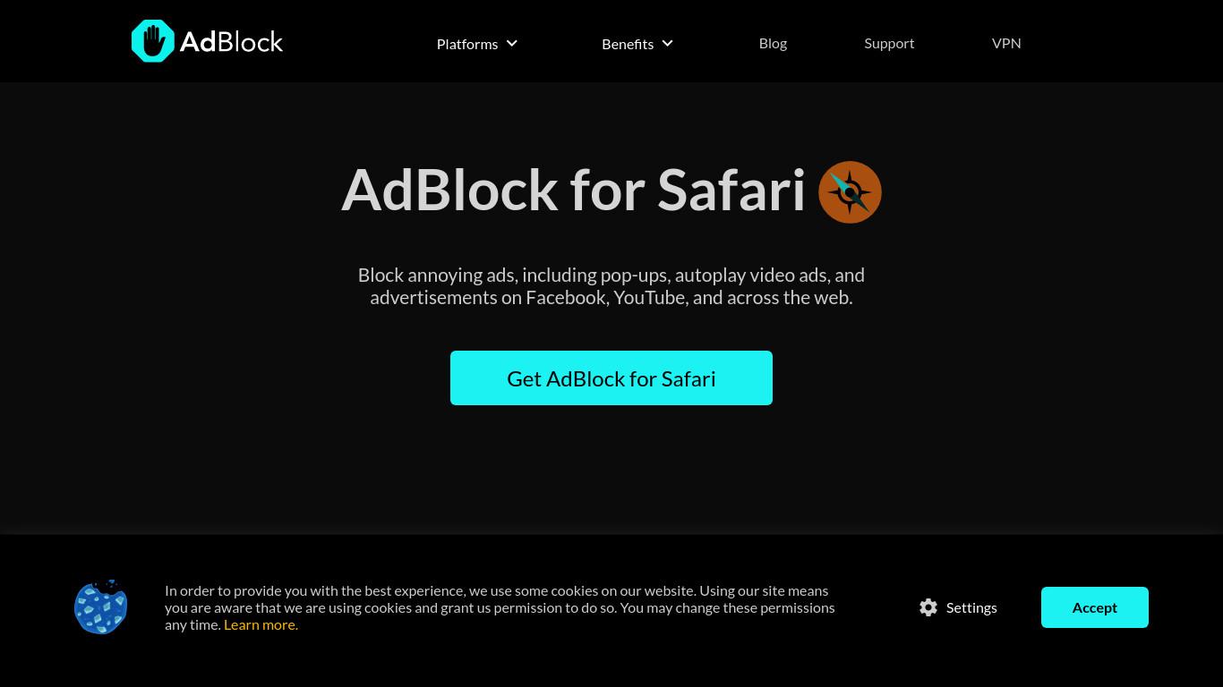Click the block annoying ads description
The height and width of the screenshot is (687, 1223).
tap(611, 286)
